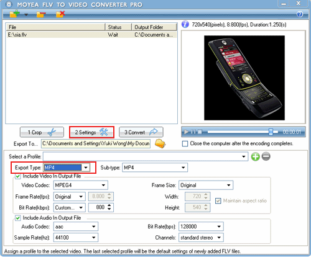Enable closing the computer after encoding completes
Viewport: 311px width, 257px height.
coord(185,143)
